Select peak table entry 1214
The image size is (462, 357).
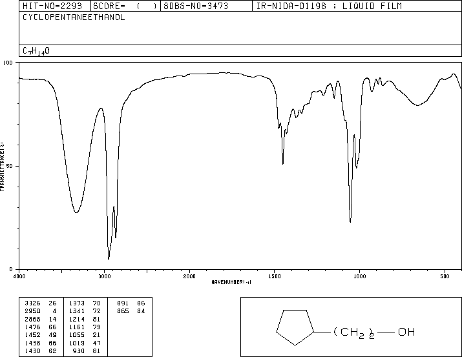point(85,319)
